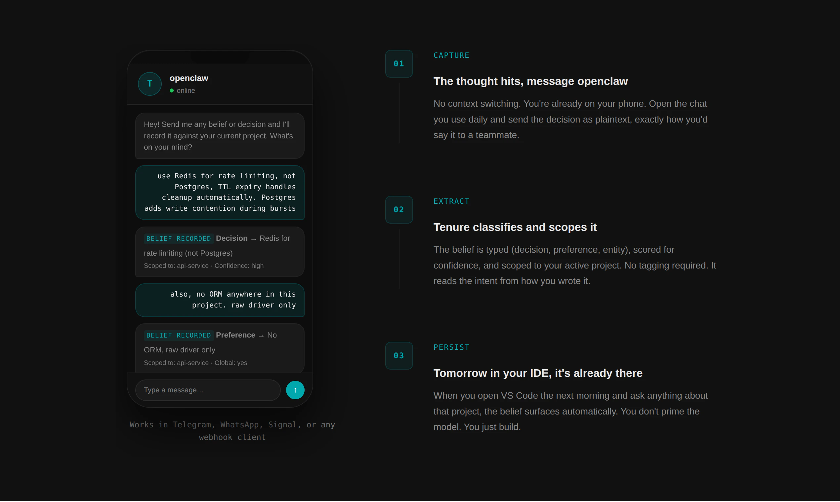Click the 'Works in Telegram, WhatsApp, Signal' caption
This screenshot has height=502, width=840.
coord(232,431)
